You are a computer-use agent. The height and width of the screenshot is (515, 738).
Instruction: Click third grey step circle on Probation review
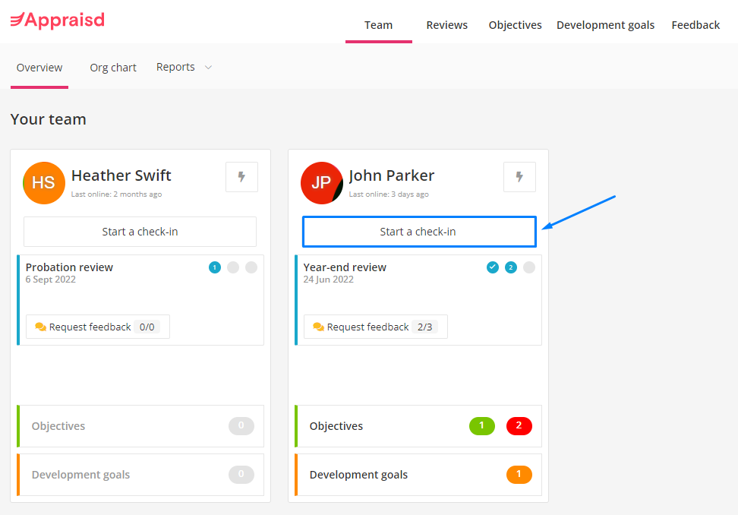(251, 267)
